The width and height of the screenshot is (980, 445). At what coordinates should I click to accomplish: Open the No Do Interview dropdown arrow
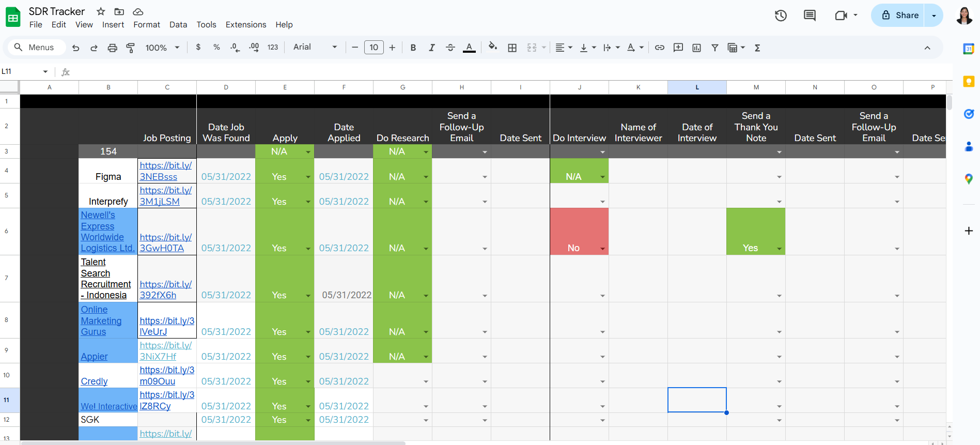(x=602, y=249)
